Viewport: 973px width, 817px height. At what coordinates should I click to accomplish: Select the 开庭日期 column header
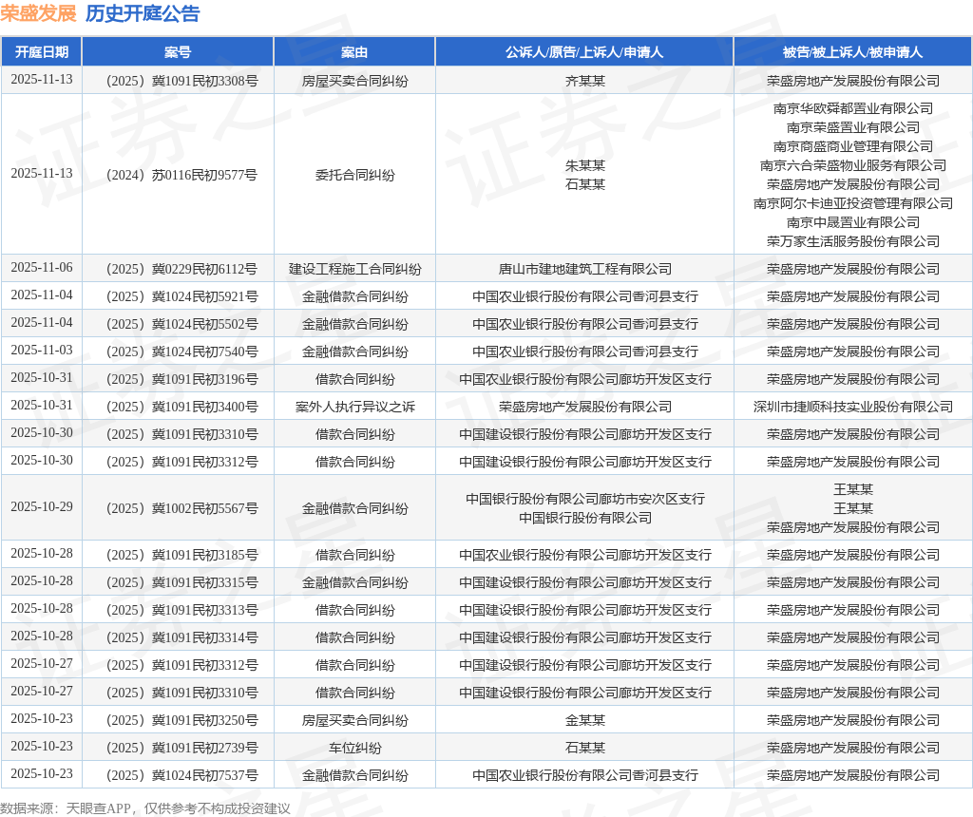(x=42, y=52)
